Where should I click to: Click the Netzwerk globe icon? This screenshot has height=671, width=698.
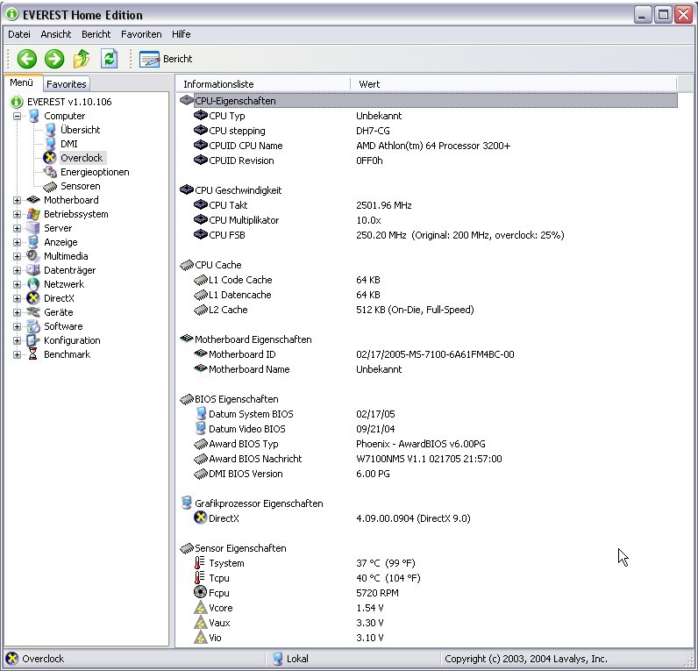[33, 284]
